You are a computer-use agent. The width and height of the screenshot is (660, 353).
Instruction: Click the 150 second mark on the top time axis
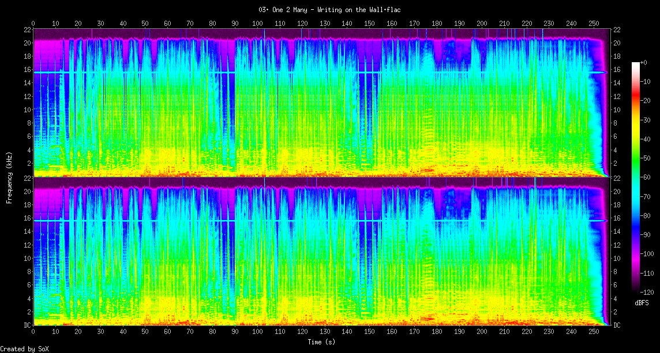369,23
